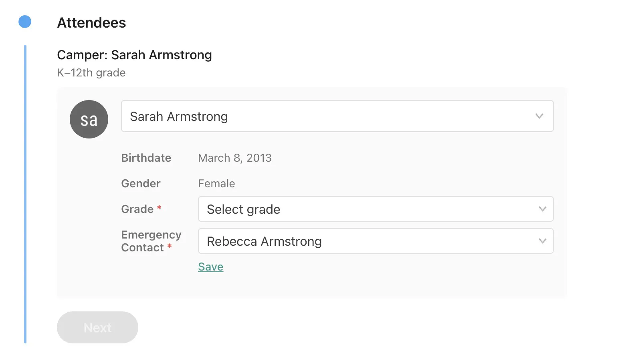Image resolution: width=618 pixels, height=361 pixels.
Task: Click the 'Camper: Sarah Armstrong' title
Action: 134,55
